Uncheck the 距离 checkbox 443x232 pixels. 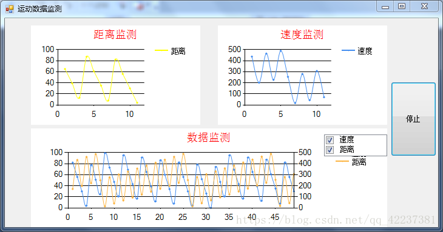point(330,150)
